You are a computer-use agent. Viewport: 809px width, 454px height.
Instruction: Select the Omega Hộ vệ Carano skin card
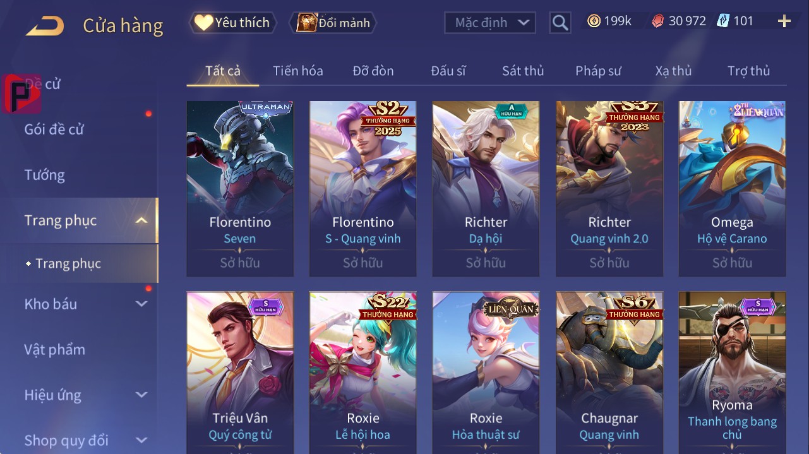(x=732, y=189)
